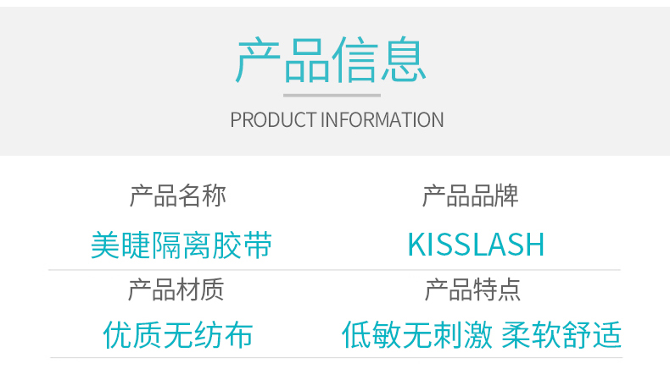Screen dimensions: 670x391
Task: Click the KISSLASH brand name
Action: [476, 245]
